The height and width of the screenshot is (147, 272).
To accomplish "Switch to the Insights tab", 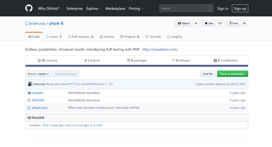I will tap(174, 37).
